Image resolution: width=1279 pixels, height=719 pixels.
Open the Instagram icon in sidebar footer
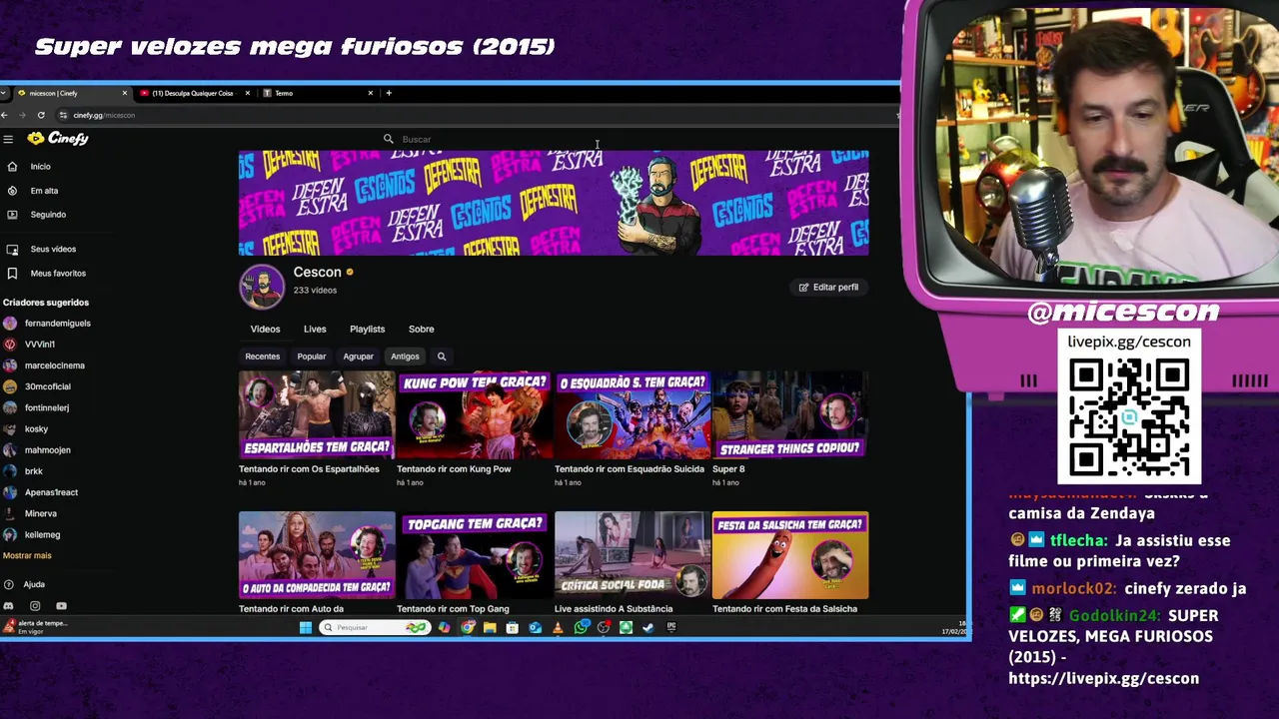(x=35, y=606)
